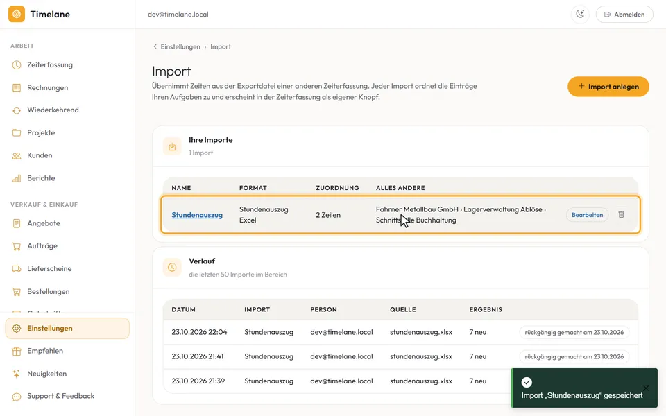Viewport: 666px width, 416px height.
Task: Click history date 23.10.2026 21:39
Action: coord(198,381)
